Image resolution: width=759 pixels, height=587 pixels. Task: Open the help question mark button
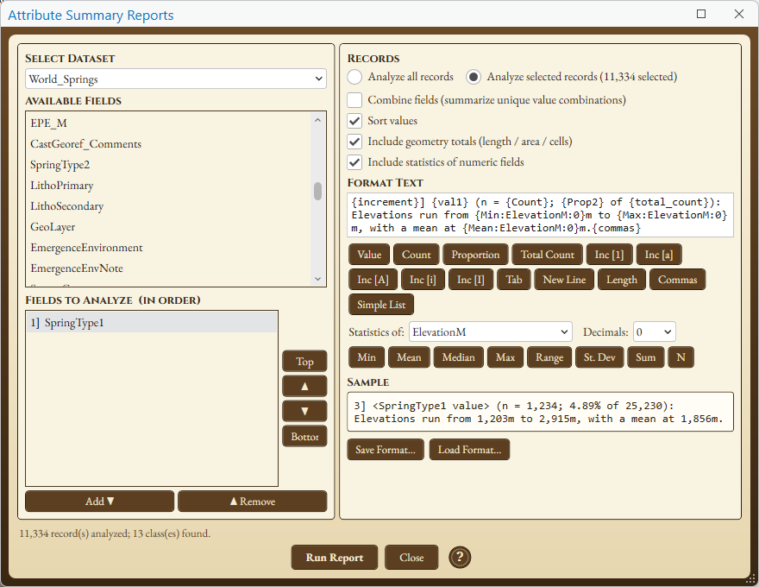point(460,557)
